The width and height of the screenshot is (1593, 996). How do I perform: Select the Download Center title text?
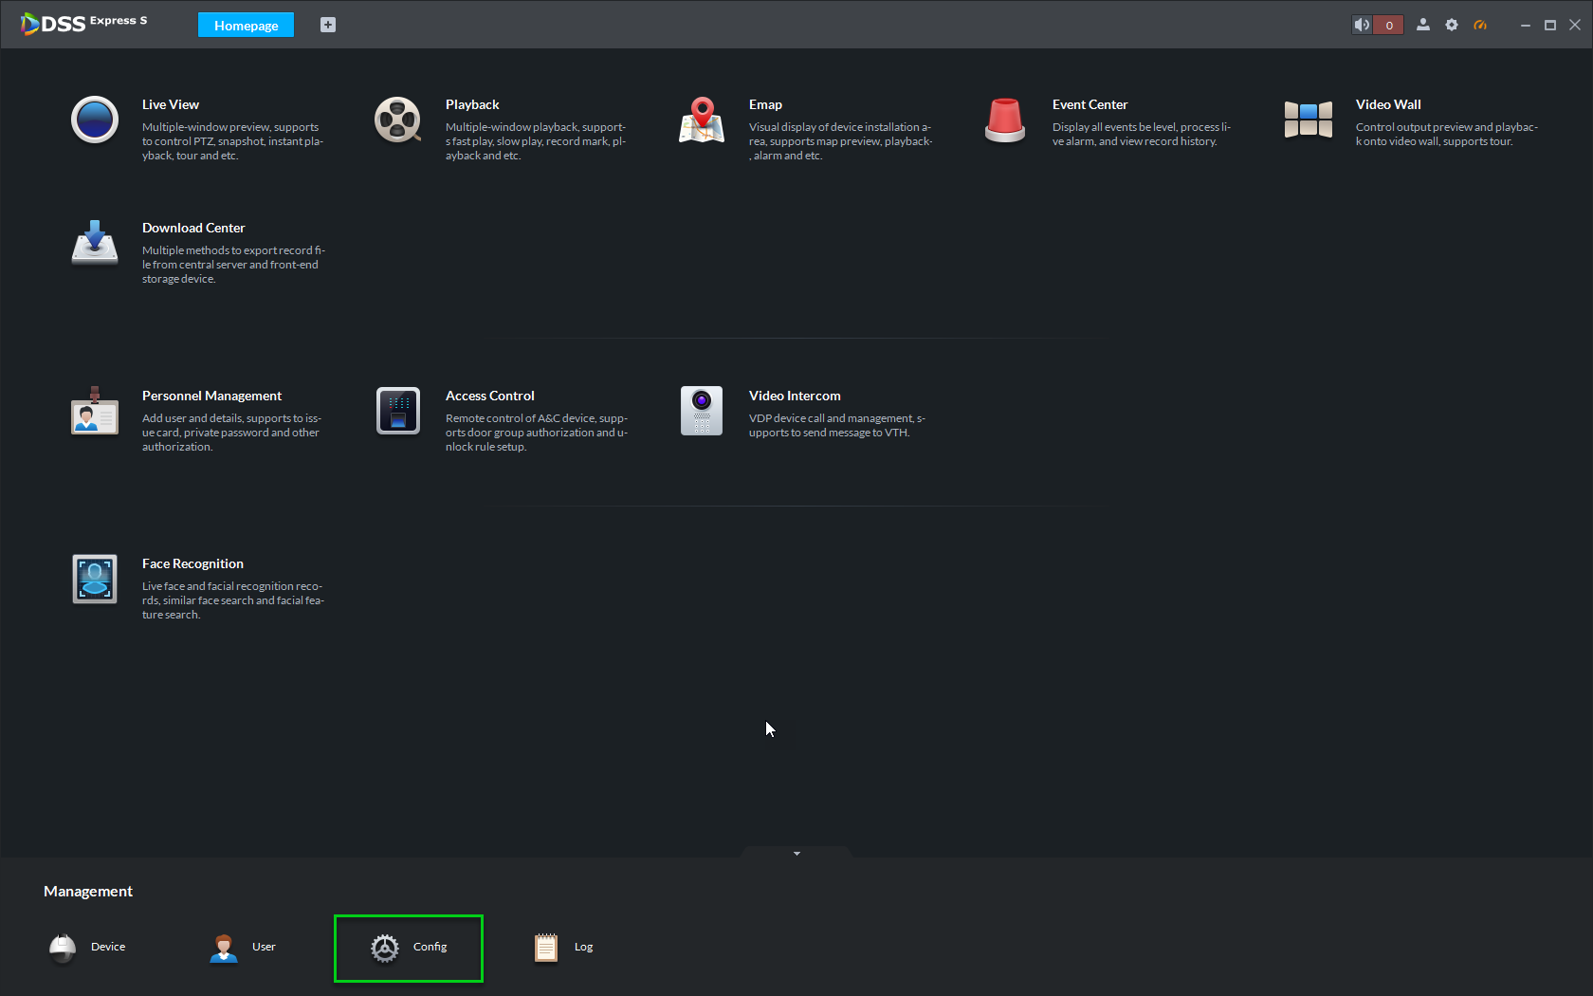click(x=193, y=228)
